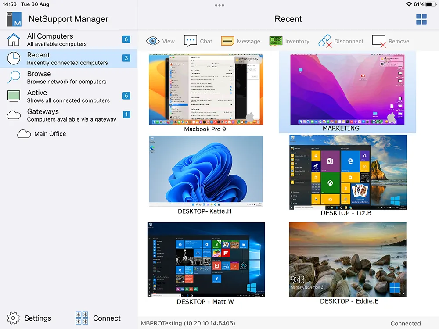Select the MARKETING computer thumbnail
This screenshot has width=439, height=329.
(x=347, y=89)
